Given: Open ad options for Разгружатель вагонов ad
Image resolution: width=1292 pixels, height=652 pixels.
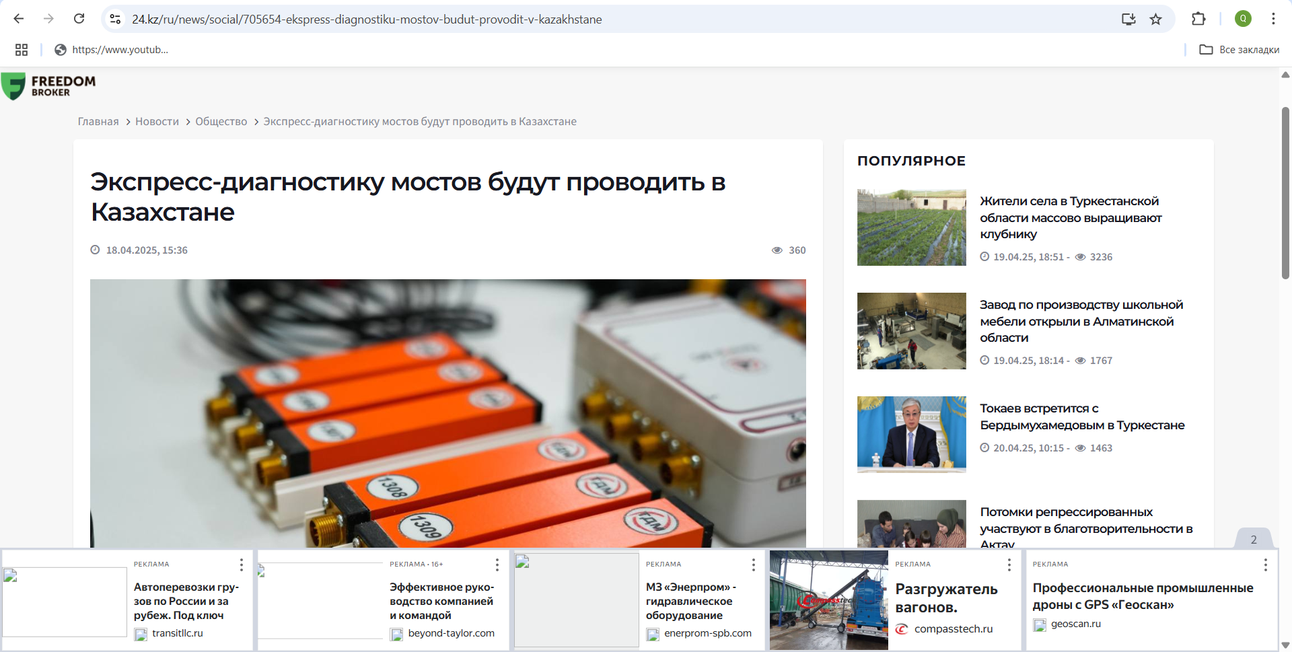Looking at the screenshot, I should [x=1009, y=565].
